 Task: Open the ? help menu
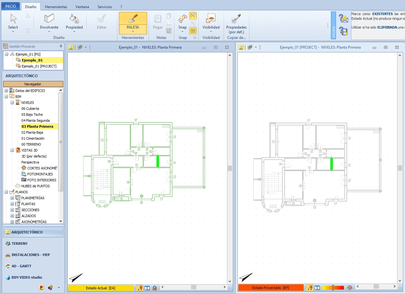point(121,7)
